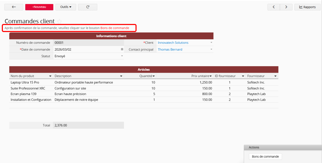This screenshot has height=163, width=322.
Task: Click the back arrow button
Action: point(14,7)
